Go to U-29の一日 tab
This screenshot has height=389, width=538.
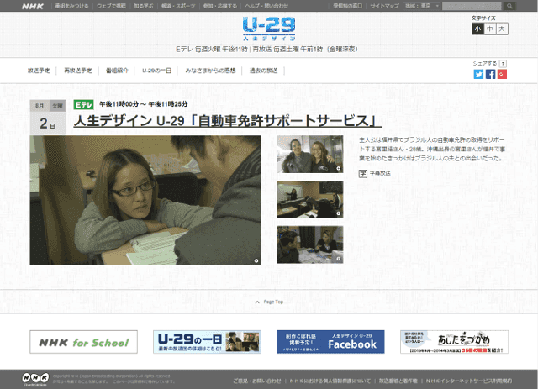tap(156, 71)
